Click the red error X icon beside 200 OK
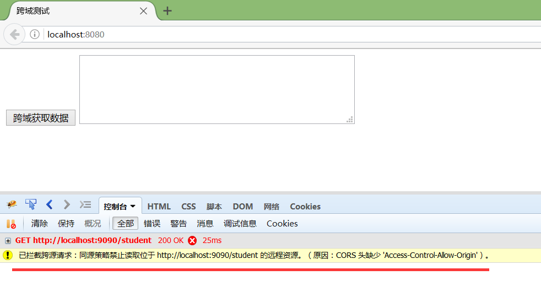The image size is (541, 302). (x=192, y=241)
